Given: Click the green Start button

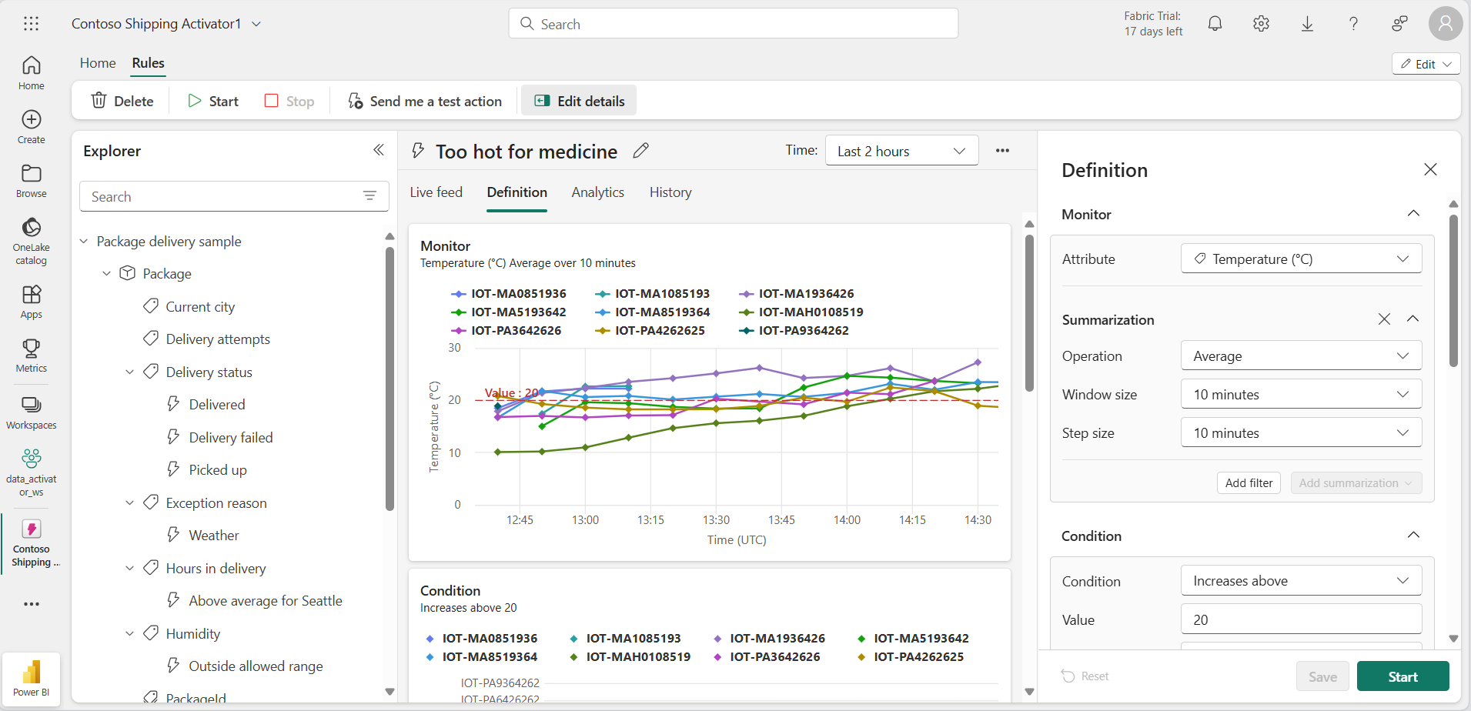Looking at the screenshot, I should click(x=1402, y=677).
